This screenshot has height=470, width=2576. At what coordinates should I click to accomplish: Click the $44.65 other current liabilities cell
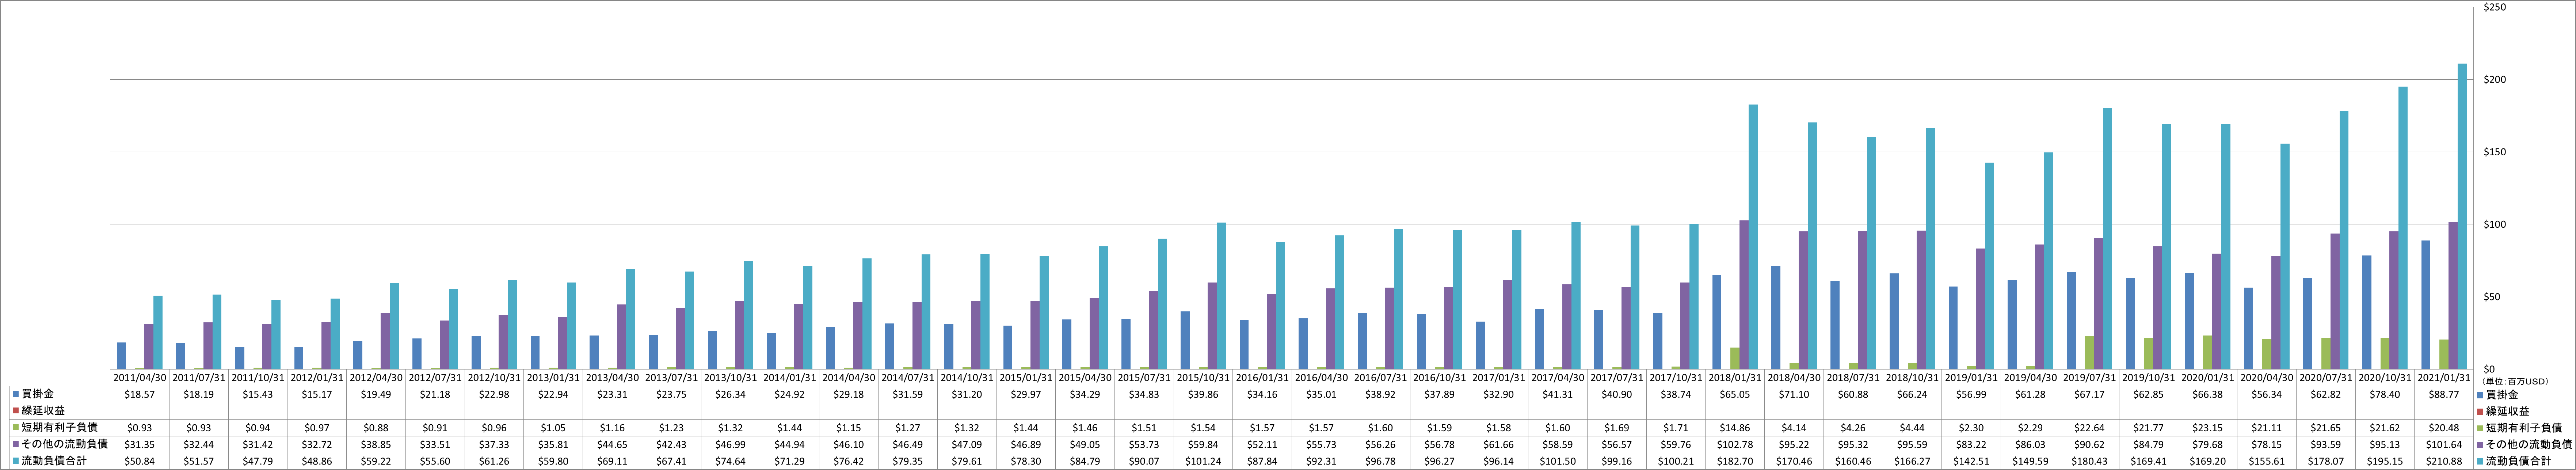612,444
